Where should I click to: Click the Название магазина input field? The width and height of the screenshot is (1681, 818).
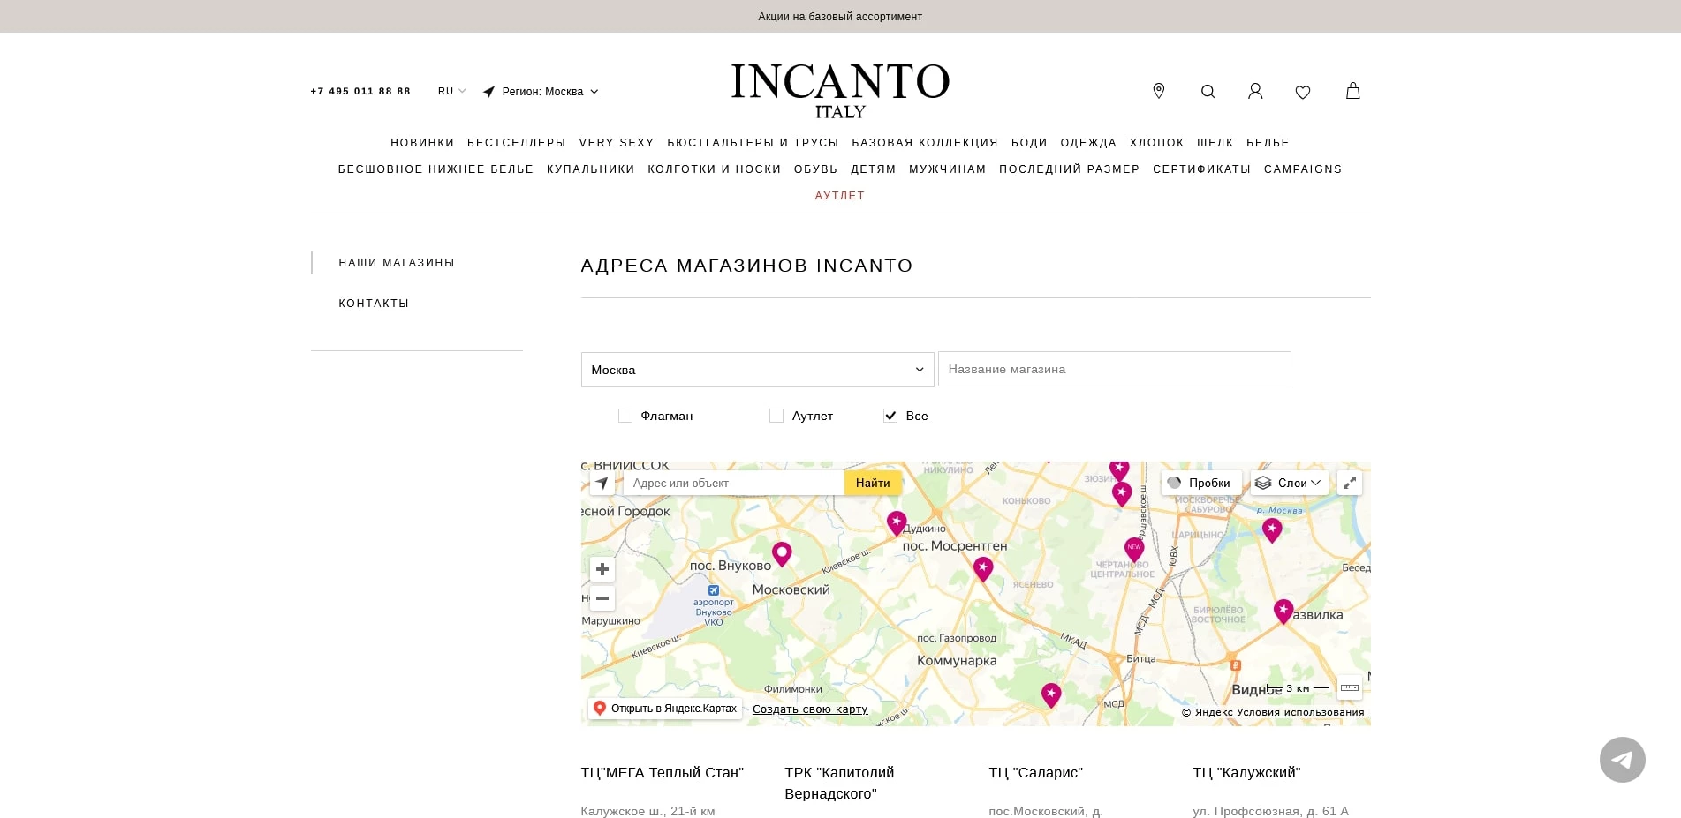tap(1113, 369)
